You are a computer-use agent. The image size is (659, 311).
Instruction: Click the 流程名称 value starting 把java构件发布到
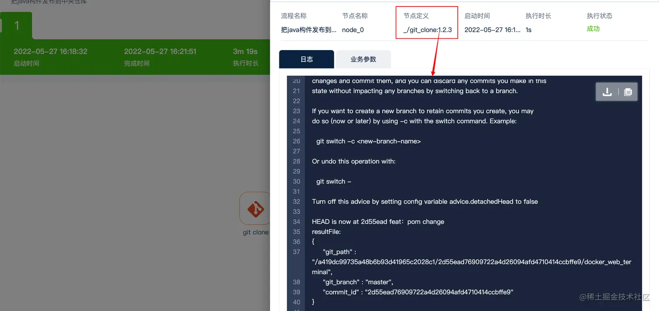click(x=309, y=30)
